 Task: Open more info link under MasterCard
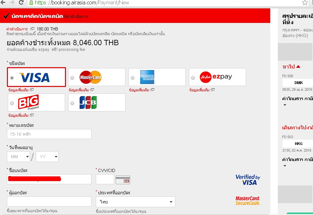tap(81, 90)
